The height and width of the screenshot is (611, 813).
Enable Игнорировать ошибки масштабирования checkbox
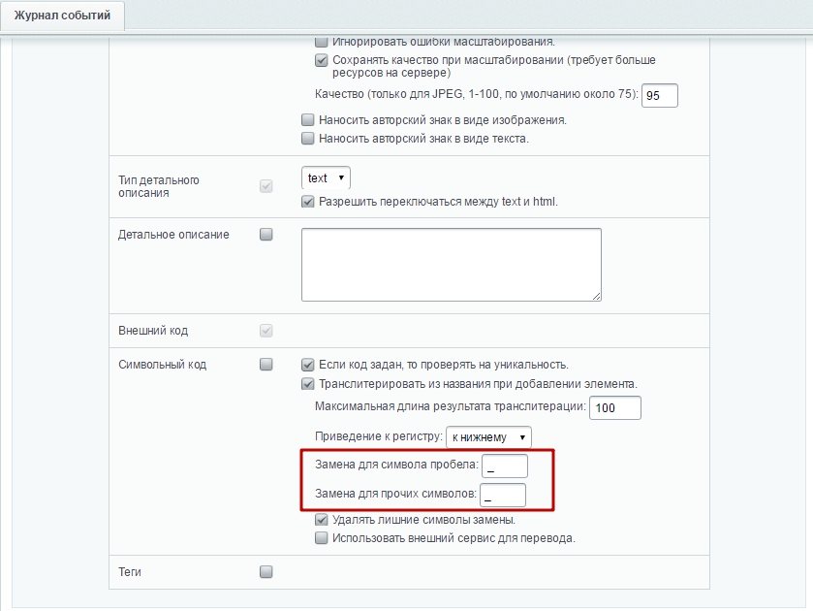[x=322, y=42]
